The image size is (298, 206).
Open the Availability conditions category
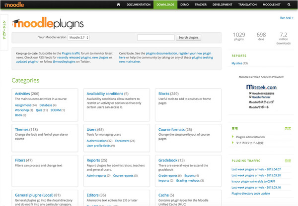[105, 94]
